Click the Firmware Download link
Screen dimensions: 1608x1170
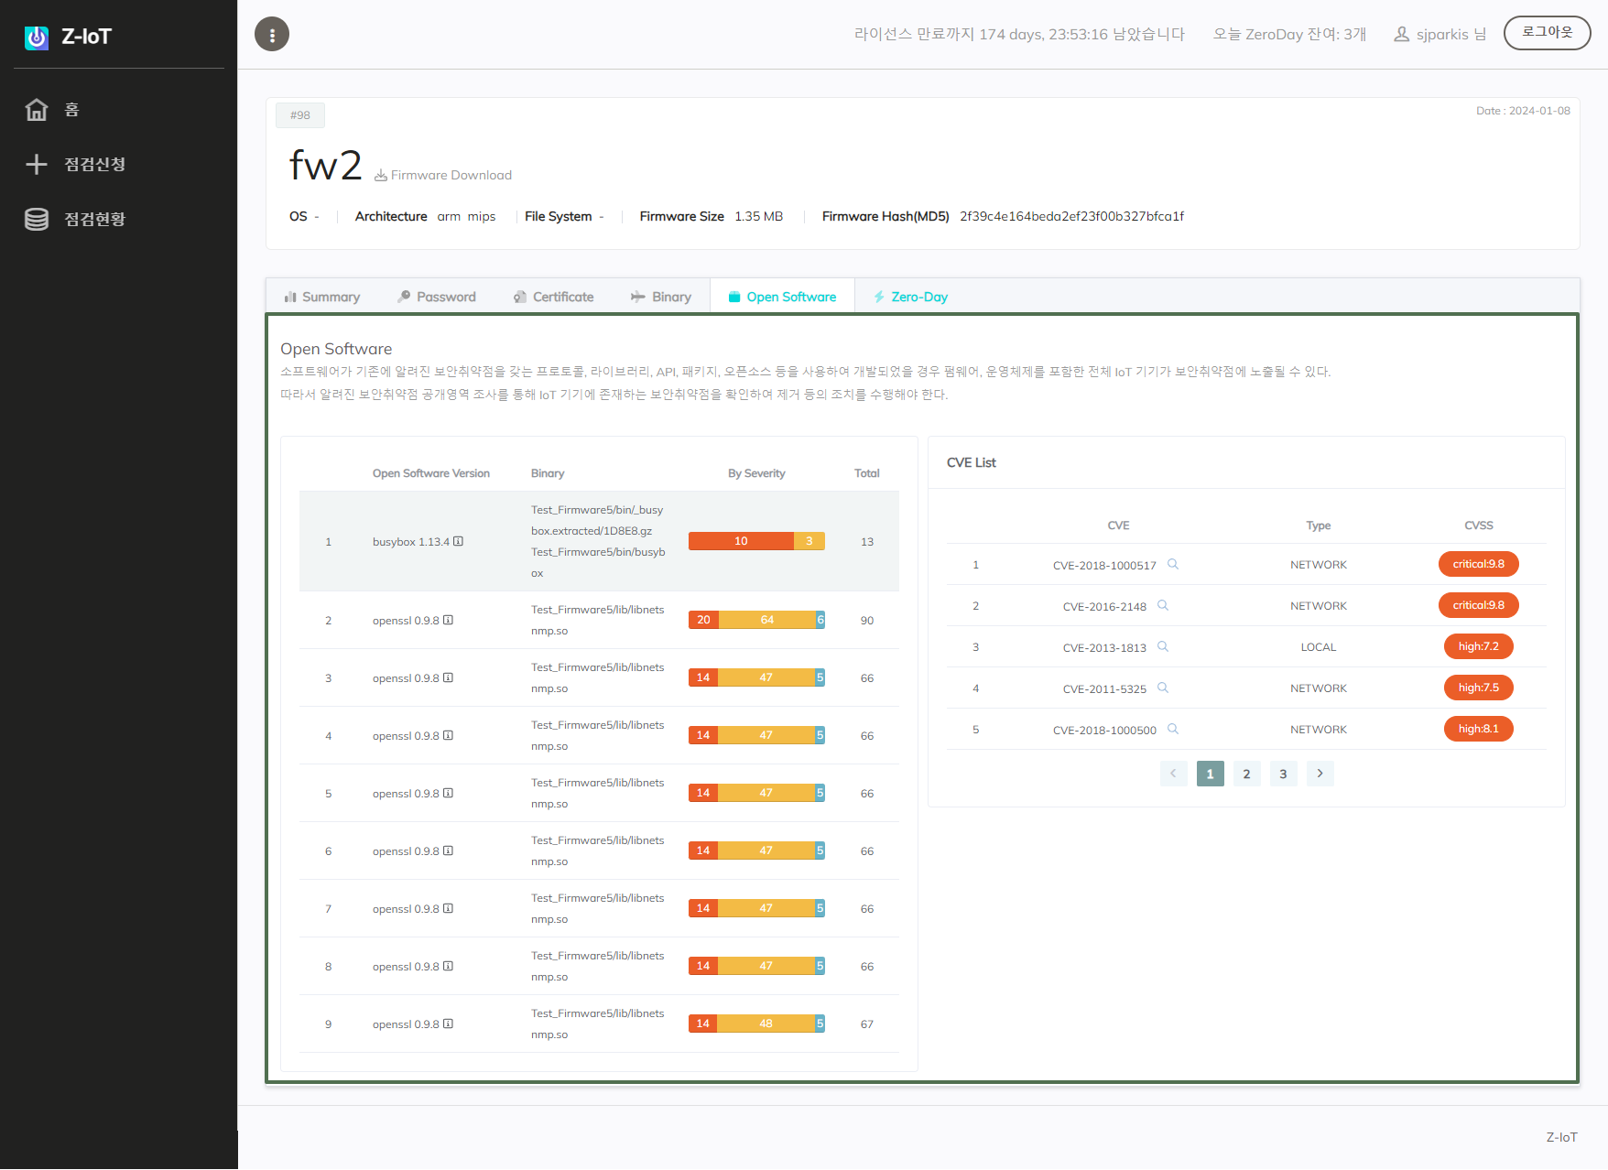(x=443, y=175)
